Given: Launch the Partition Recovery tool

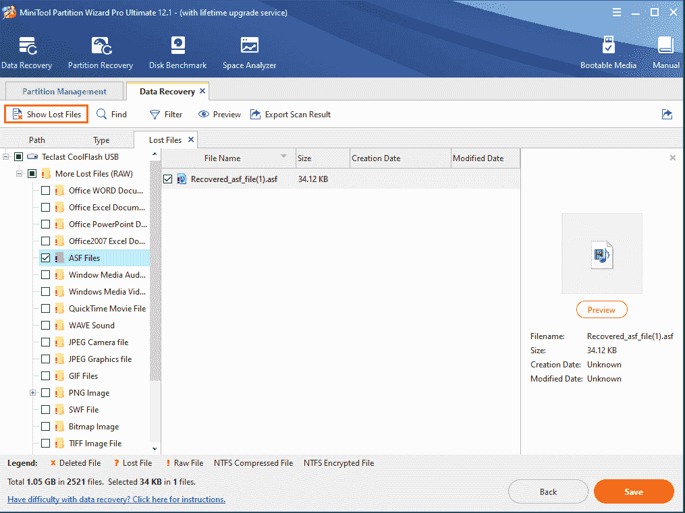Looking at the screenshot, I should click(101, 53).
